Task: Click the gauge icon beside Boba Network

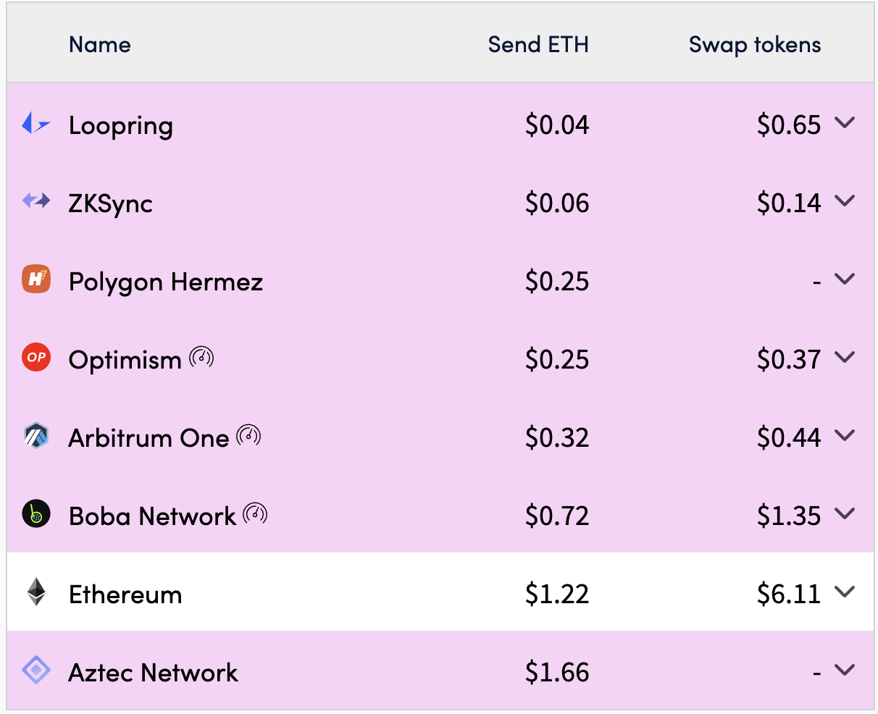Action: pos(256,513)
